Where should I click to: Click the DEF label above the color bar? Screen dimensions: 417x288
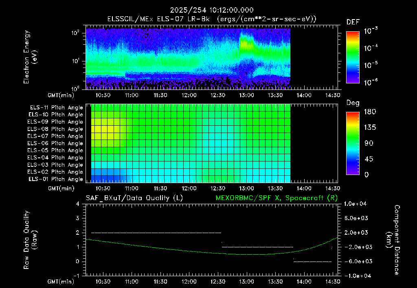[x=353, y=22]
